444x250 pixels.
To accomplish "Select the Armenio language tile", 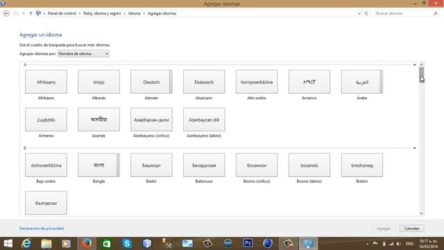I will [46, 119].
